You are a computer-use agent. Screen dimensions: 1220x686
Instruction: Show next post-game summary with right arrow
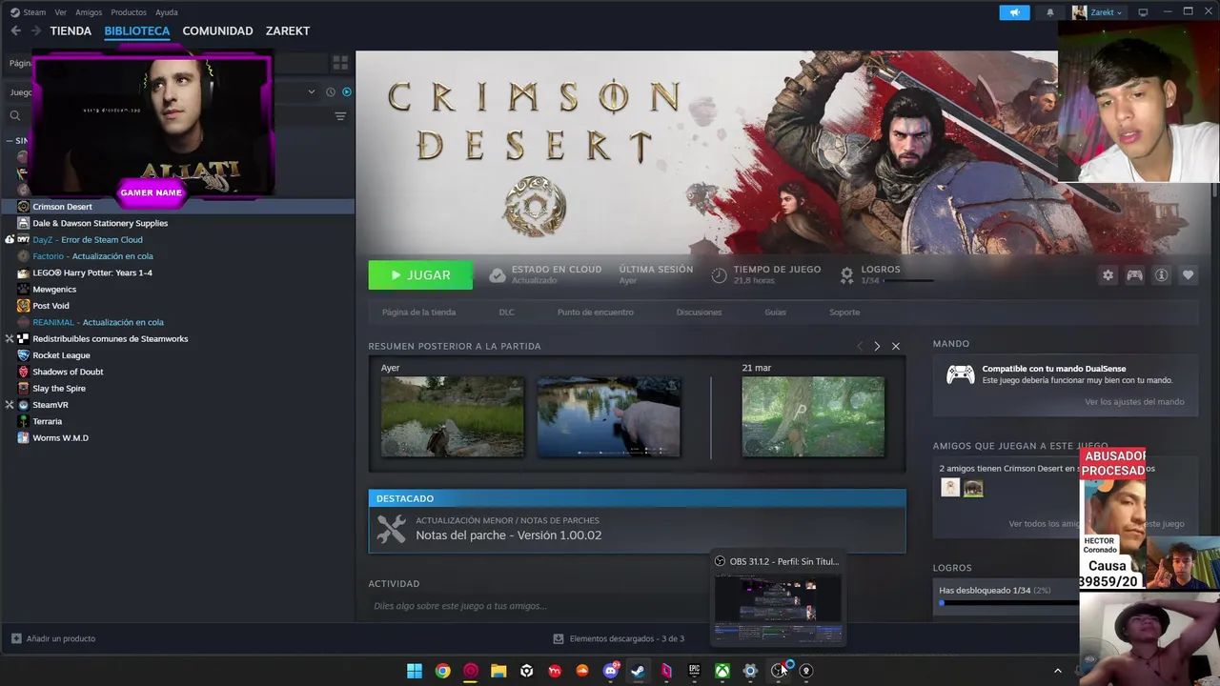click(x=877, y=346)
